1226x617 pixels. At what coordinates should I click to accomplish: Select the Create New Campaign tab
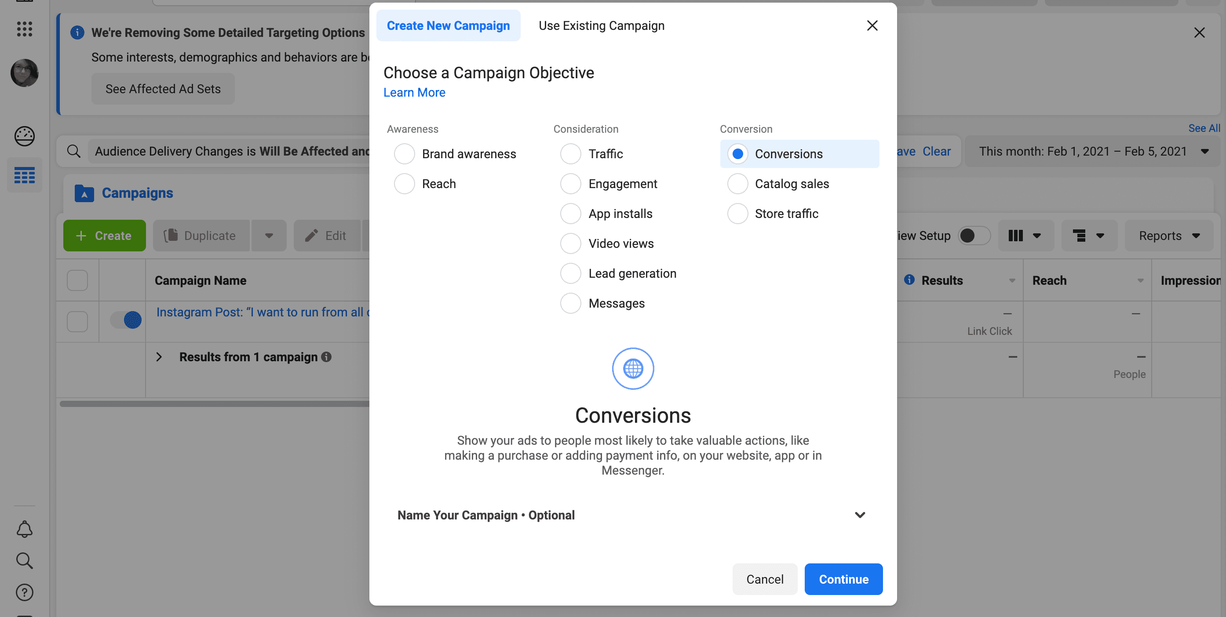tap(448, 25)
